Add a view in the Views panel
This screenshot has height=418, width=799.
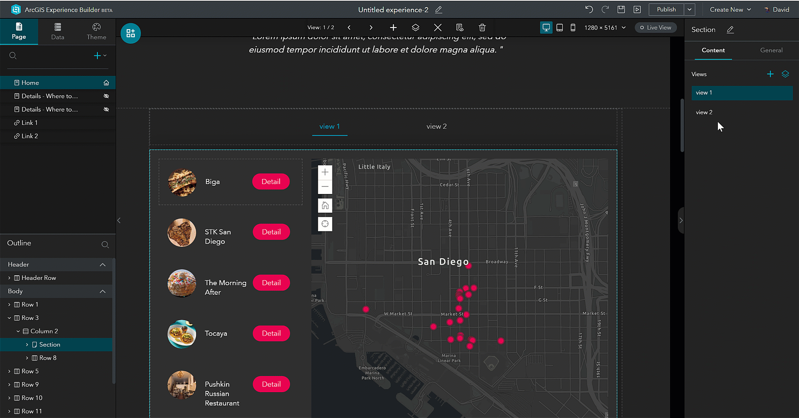(x=770, y=74)
